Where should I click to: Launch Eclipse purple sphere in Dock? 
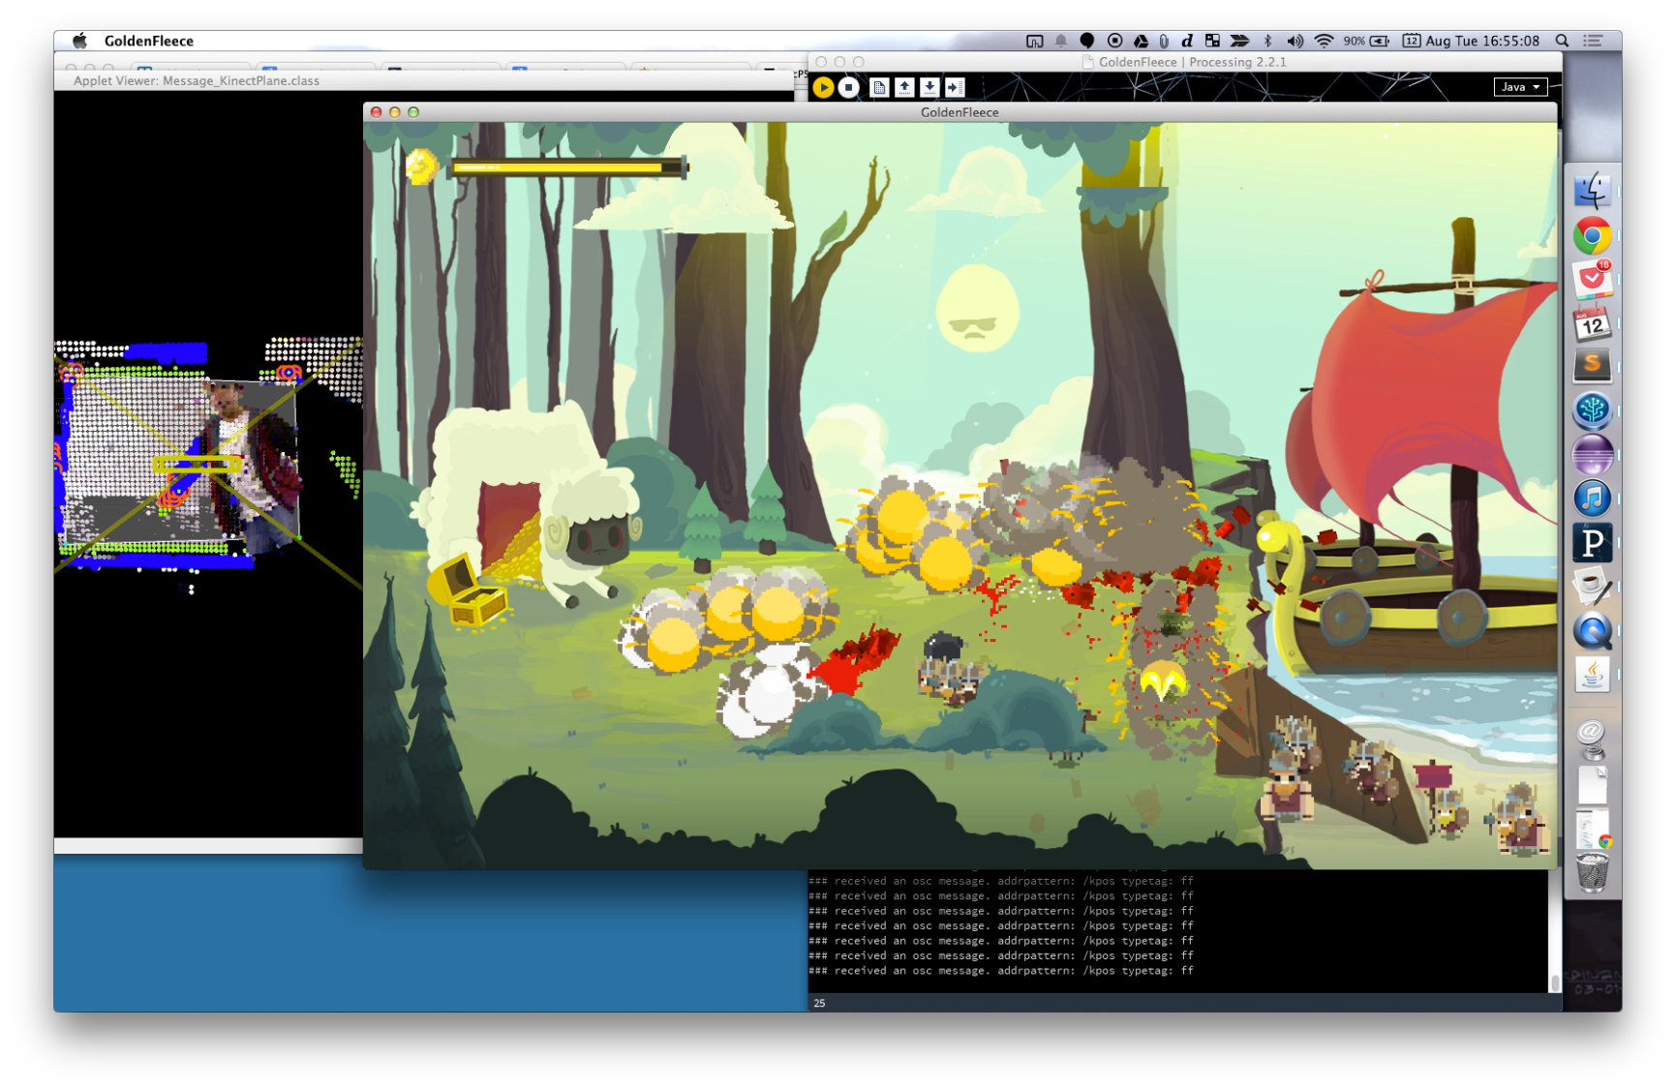coord(1592,454)
